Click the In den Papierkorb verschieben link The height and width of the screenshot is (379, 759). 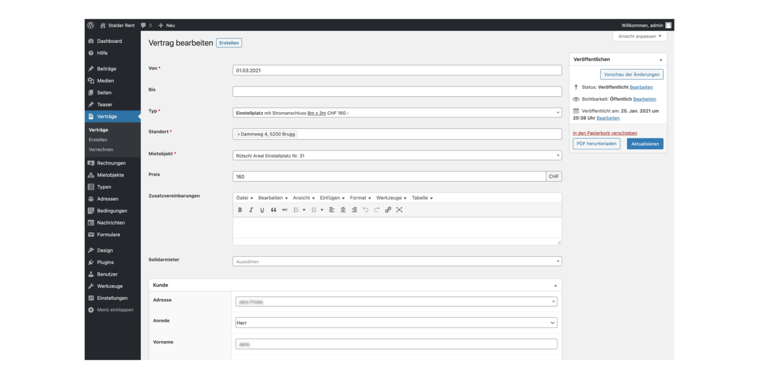pos(604,133)
